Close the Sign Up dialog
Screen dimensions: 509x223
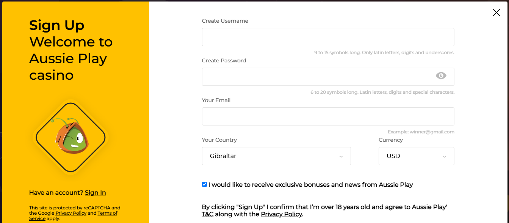tap(496, 12)
